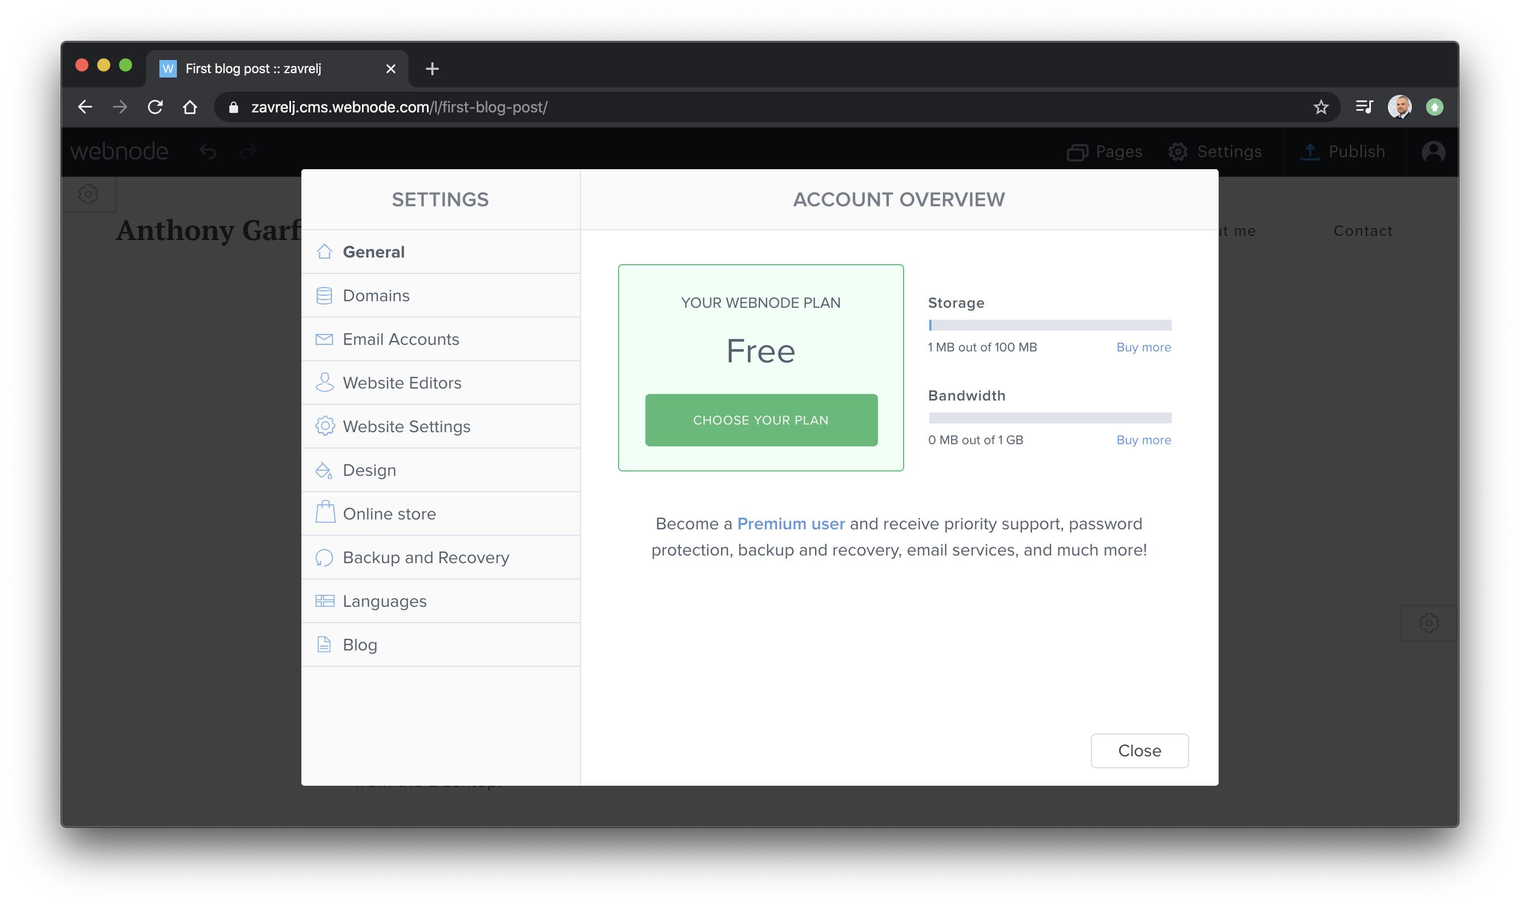The image size is (1520, 908).
Task: Open a new browser tab
Action: 432,69
